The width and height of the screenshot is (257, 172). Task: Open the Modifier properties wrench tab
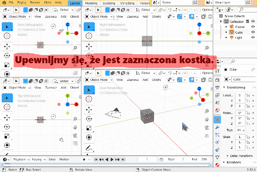[x=218, y=127]
